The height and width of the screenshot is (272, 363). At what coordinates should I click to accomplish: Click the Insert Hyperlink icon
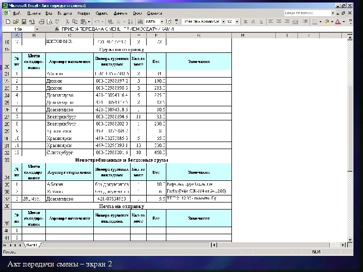110,22
